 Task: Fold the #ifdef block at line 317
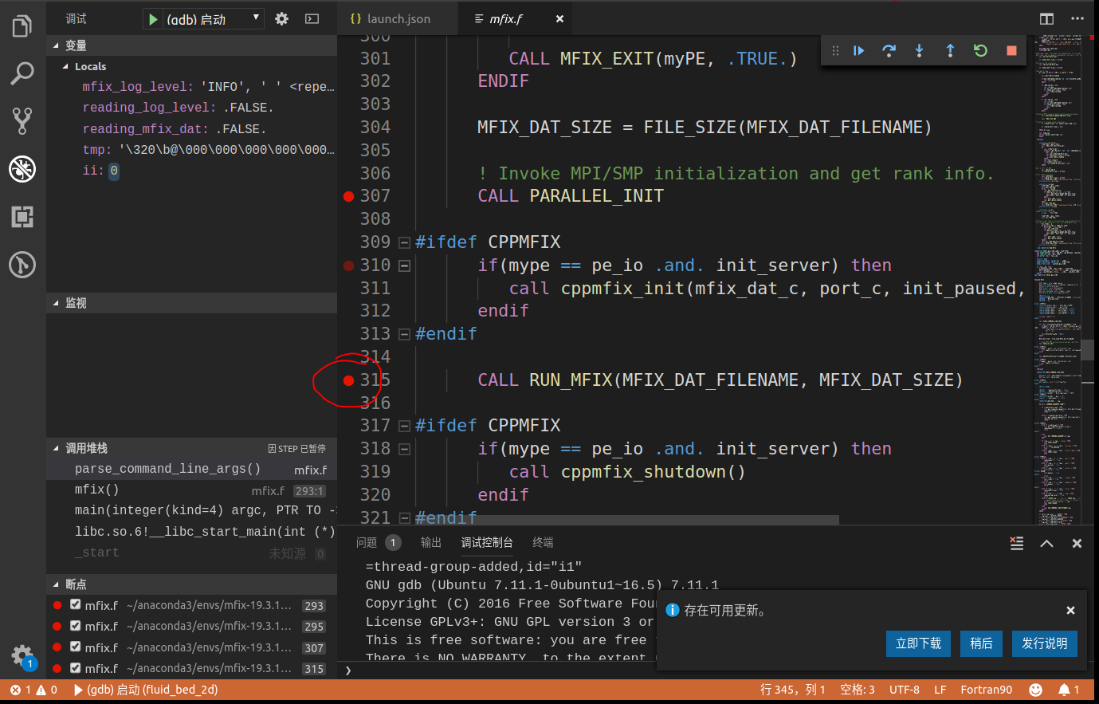pyautogui.click(x=405, y=426)
